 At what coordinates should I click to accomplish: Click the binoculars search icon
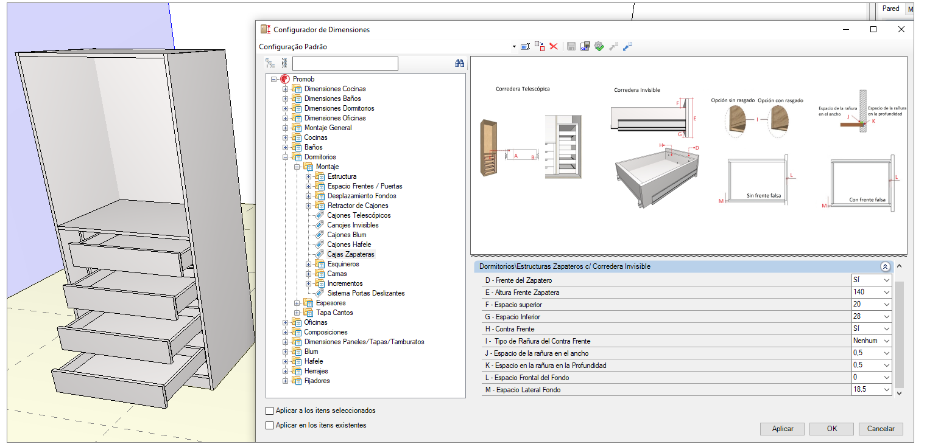(460, 63)
